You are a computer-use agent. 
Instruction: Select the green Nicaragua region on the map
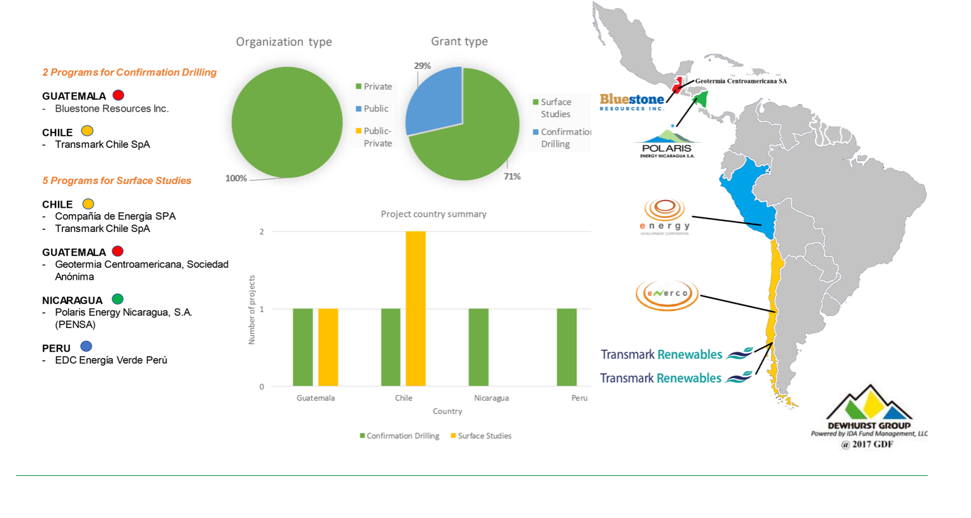700,99
